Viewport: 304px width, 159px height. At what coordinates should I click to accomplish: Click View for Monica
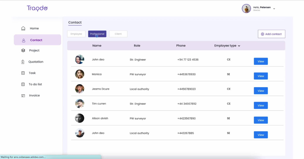tap(261, 76)
